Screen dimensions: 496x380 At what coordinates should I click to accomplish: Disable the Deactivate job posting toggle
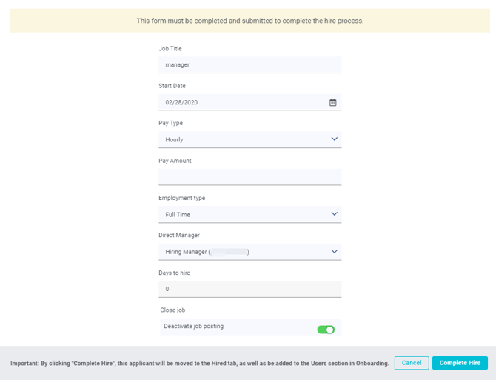point(326,330)
